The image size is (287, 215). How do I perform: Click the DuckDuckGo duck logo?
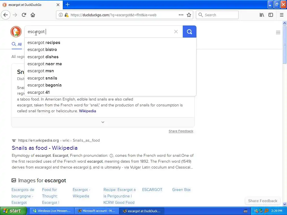click(x=16, y=32)
